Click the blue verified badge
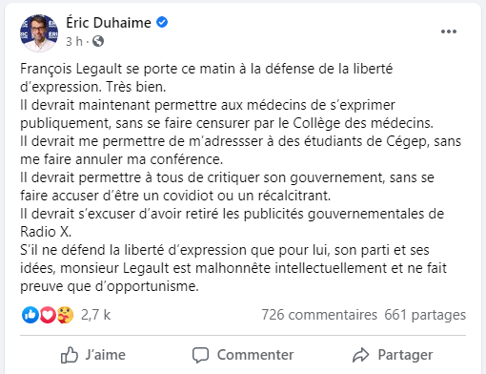Screen dimensions: 486x374 click(x=162, y=23)
